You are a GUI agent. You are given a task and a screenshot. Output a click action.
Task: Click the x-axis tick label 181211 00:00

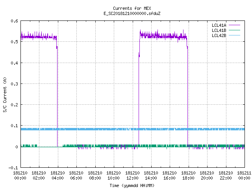click(244, 176)
